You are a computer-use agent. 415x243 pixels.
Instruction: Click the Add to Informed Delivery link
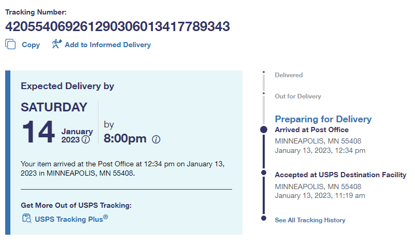tap(108, 45)
